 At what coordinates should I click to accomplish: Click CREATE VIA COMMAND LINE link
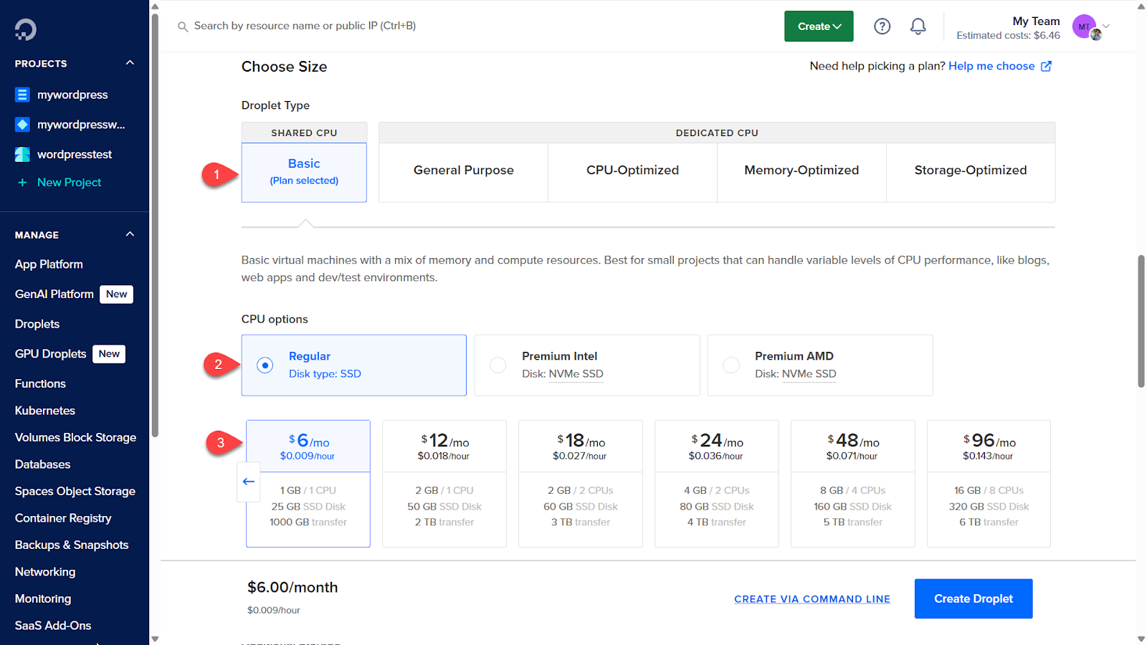coord(812,599)
